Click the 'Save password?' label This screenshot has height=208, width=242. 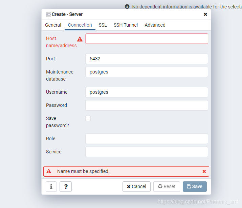tap(58, 122)
